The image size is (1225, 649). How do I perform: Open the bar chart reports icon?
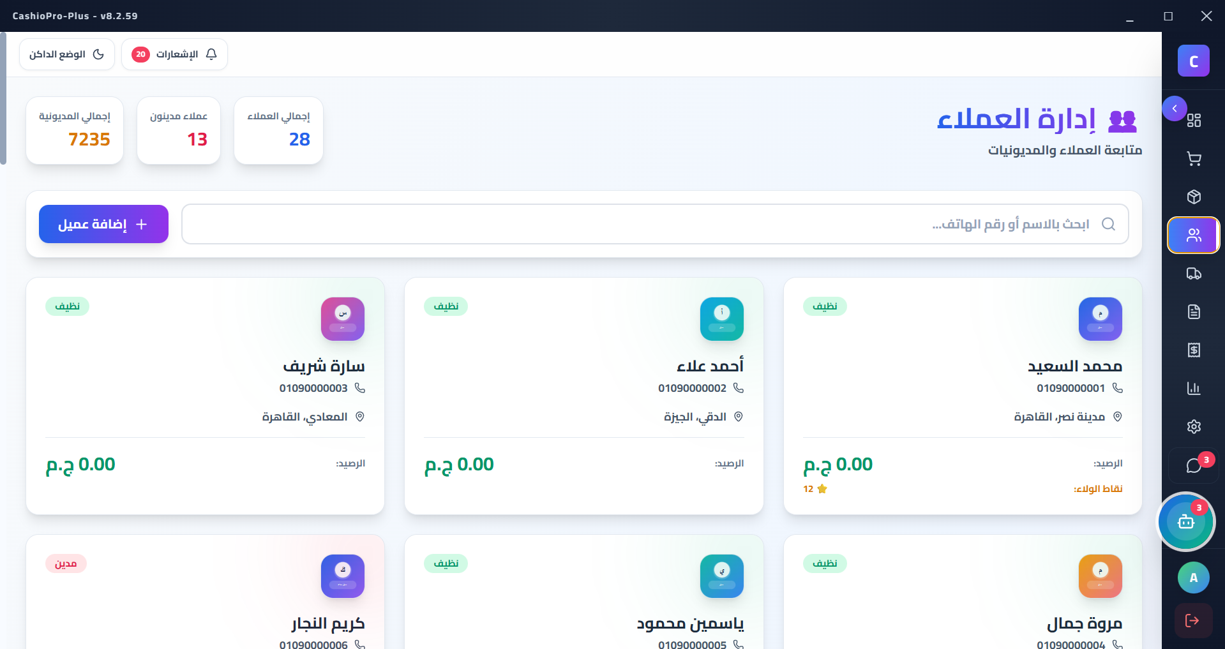(x=1194, y=388)
